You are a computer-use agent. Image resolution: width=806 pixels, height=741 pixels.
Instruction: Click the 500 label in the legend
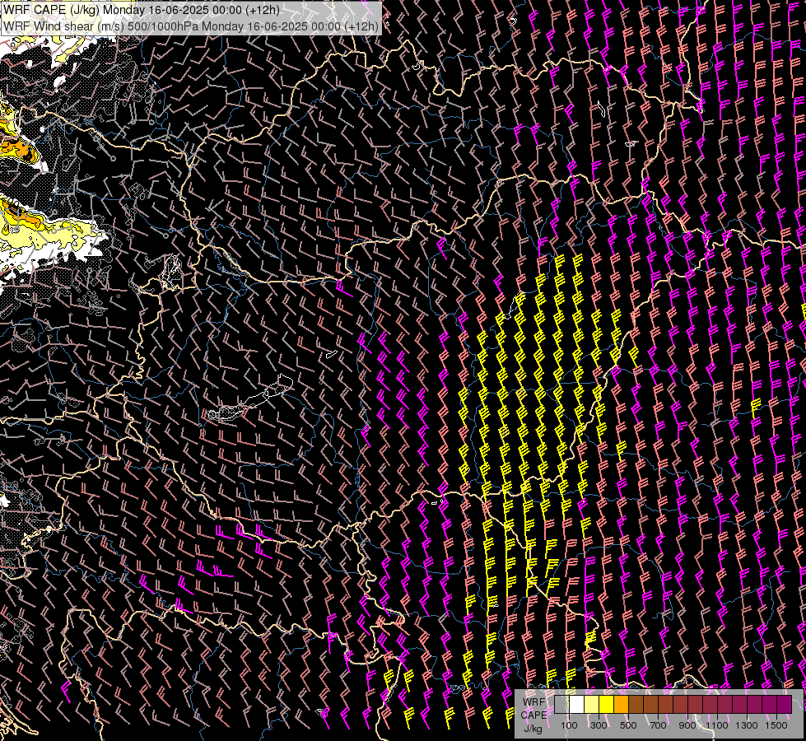click(x=628, y=725)
